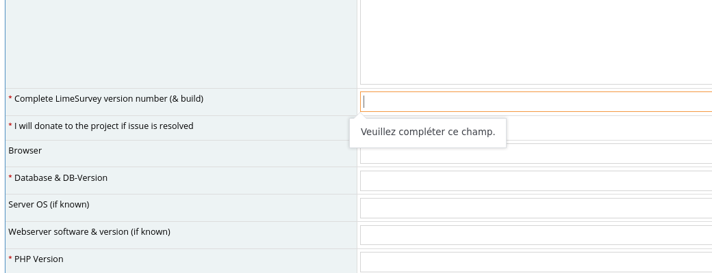Click the 'Webserver software & version' label
This screenshot has height=273, width=712.
[x=89, y=232]
